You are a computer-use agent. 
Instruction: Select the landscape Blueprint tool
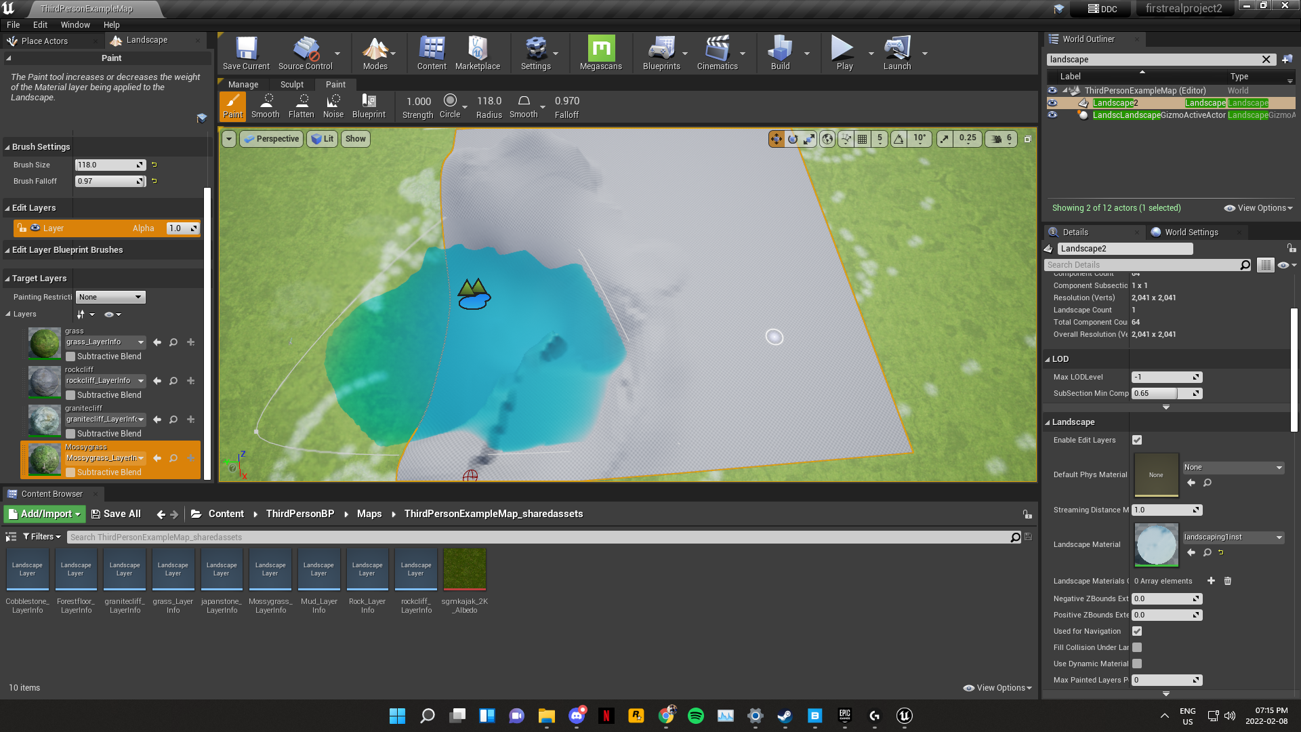[369, 106]
